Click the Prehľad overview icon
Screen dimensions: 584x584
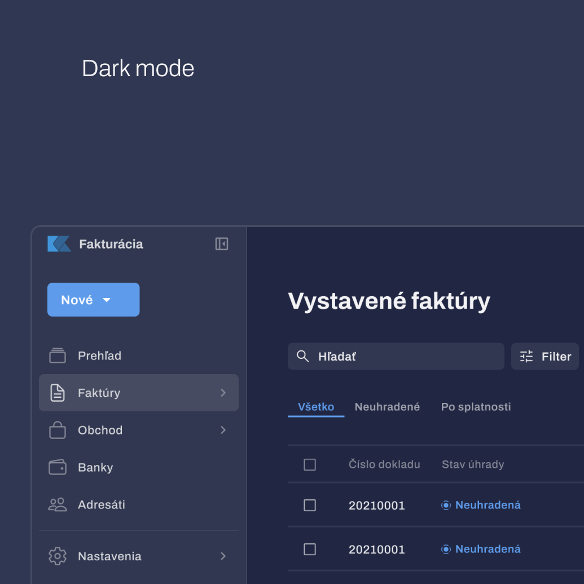click(58, 355)
